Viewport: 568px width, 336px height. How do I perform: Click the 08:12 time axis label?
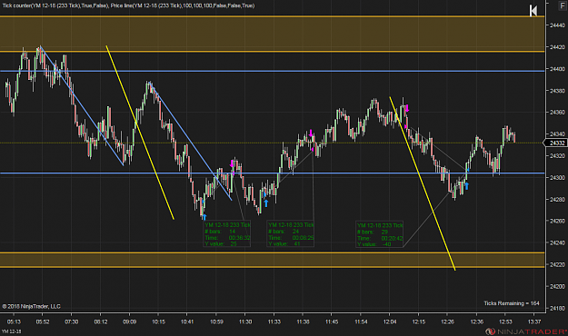(x=100, y=321)
